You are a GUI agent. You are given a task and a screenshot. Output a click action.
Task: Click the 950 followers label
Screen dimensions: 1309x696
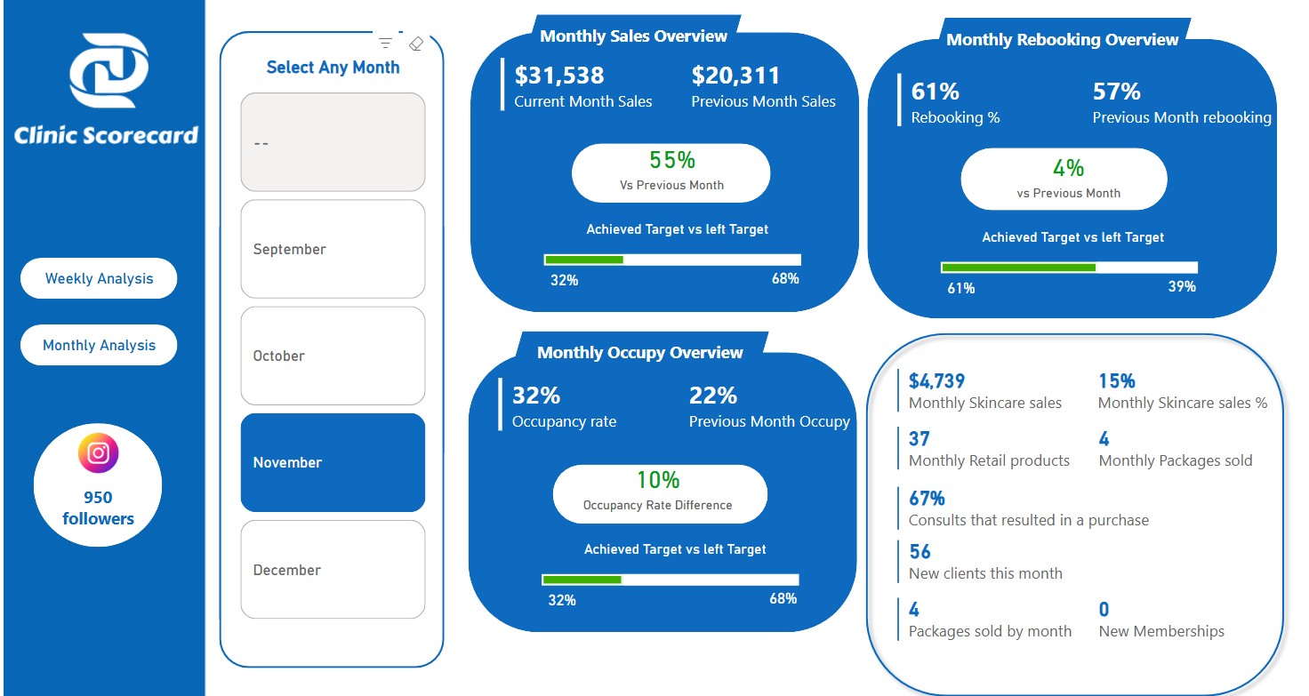[x=98, y=508]
